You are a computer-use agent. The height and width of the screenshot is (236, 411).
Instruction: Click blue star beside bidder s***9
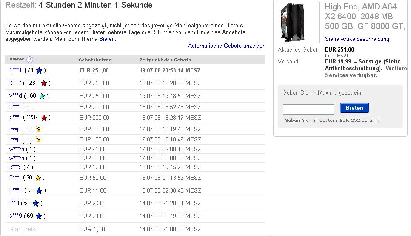[x=39, y=216]
